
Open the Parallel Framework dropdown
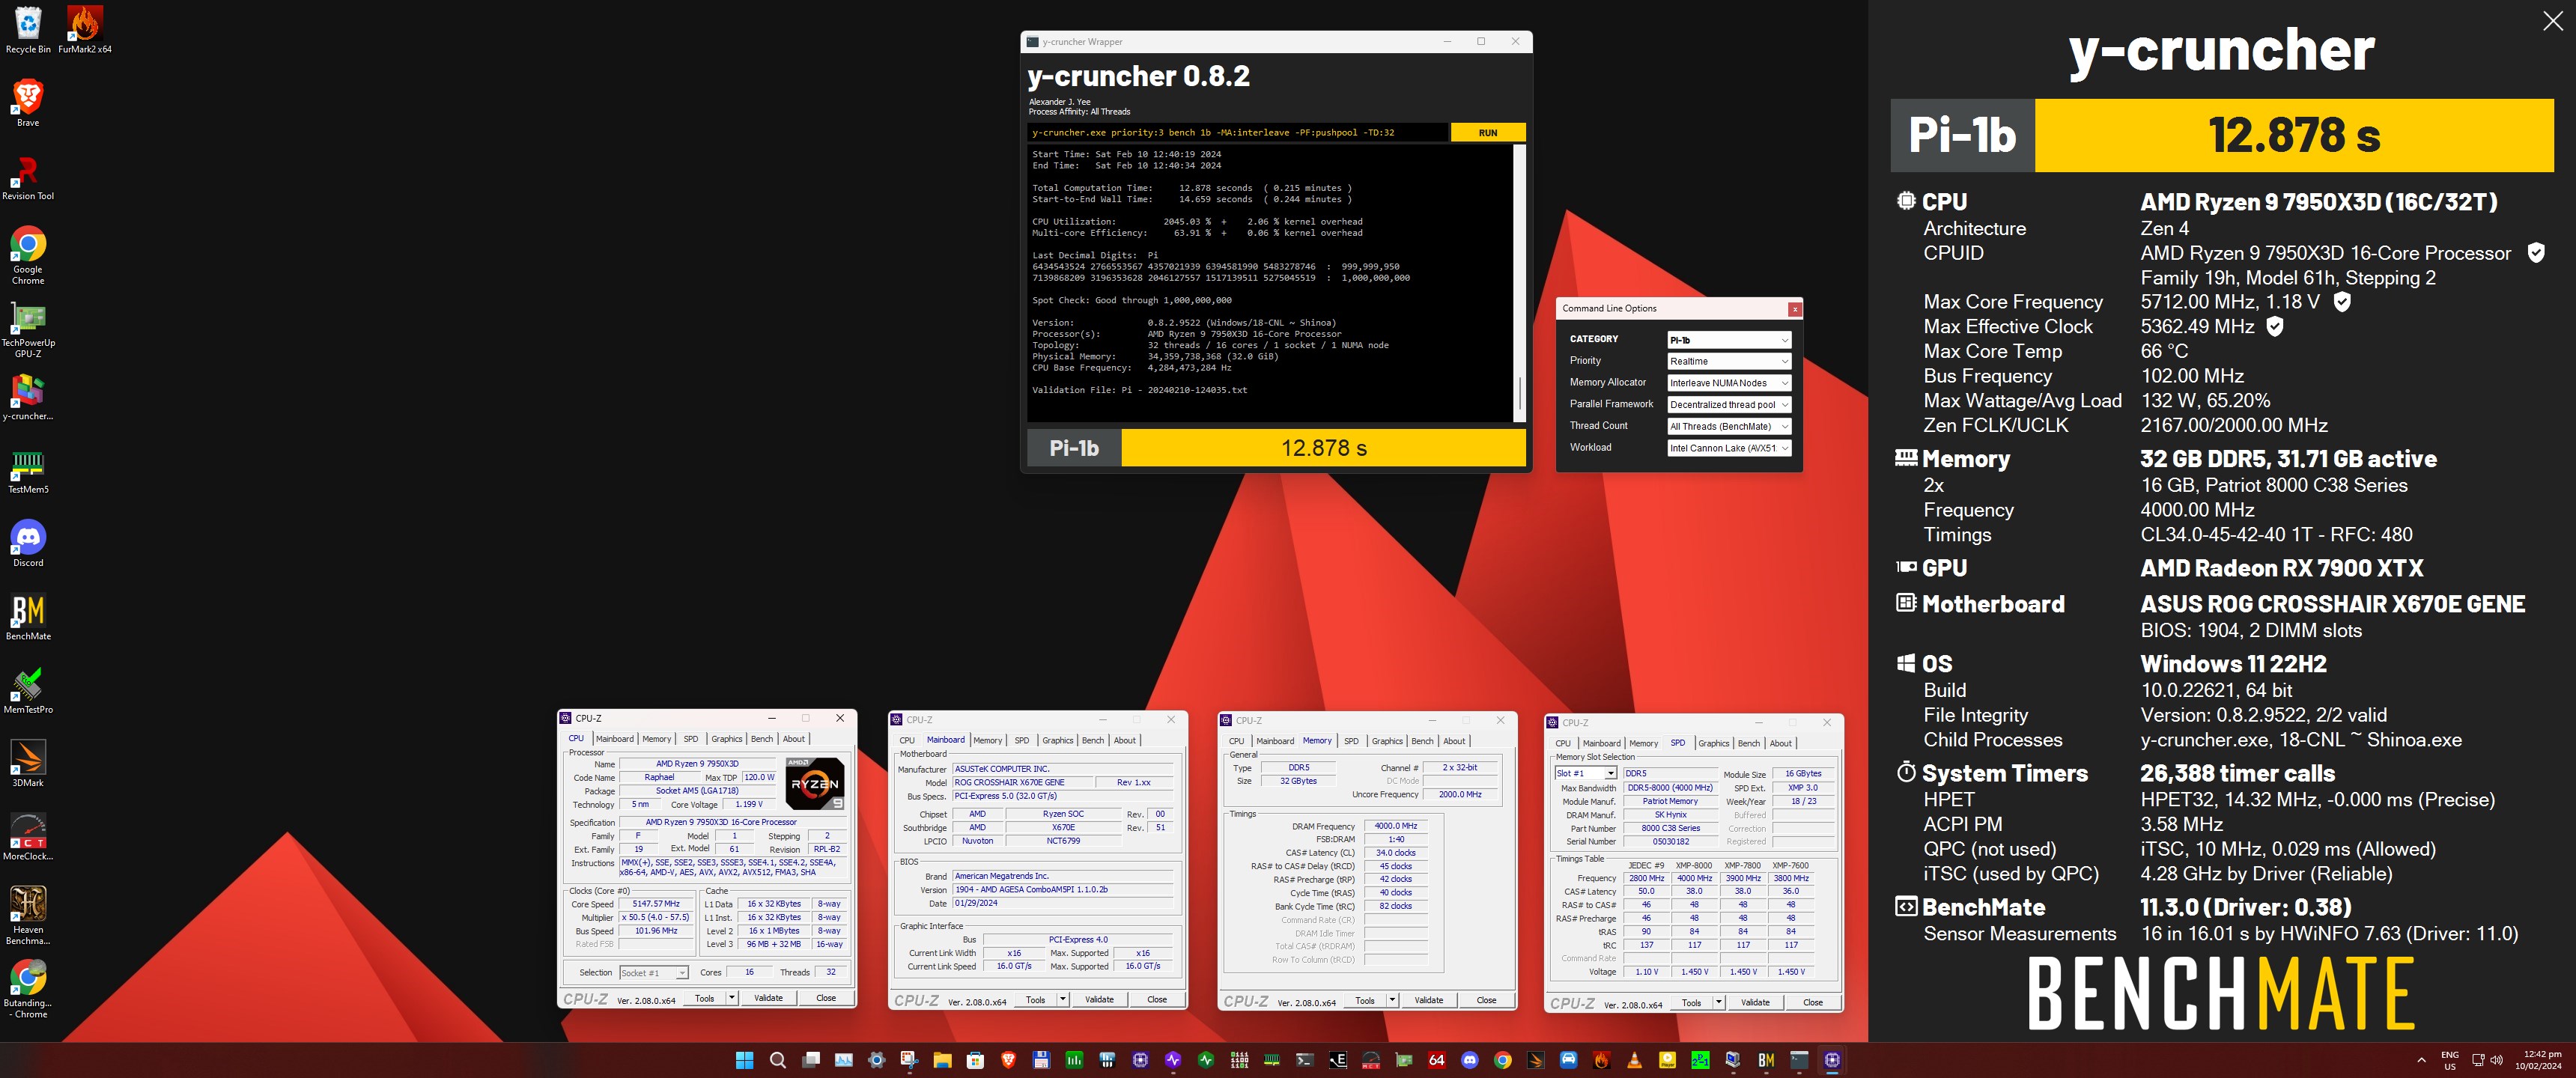tap(1728, 405)
